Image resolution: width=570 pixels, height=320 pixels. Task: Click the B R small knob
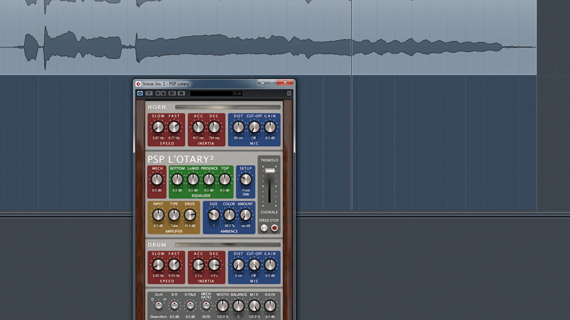pyautogui.click(x=174, y=306)
